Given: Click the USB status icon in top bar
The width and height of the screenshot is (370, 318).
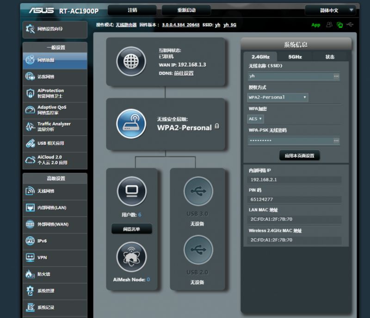Looking at the screenshot, I should coord(350,24).
